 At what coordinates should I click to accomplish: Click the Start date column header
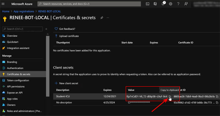coord(127,43)
